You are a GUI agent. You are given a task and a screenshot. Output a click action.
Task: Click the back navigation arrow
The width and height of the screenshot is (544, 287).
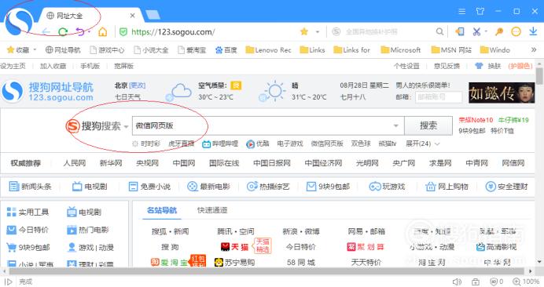tap(46, 32)
